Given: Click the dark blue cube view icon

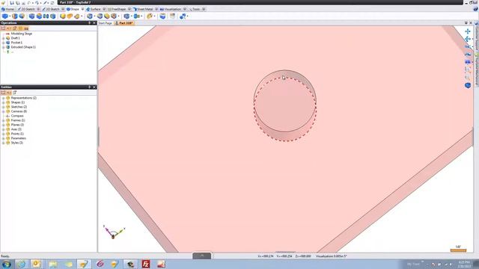Looking at the screenshot, I should pos(468,85).
